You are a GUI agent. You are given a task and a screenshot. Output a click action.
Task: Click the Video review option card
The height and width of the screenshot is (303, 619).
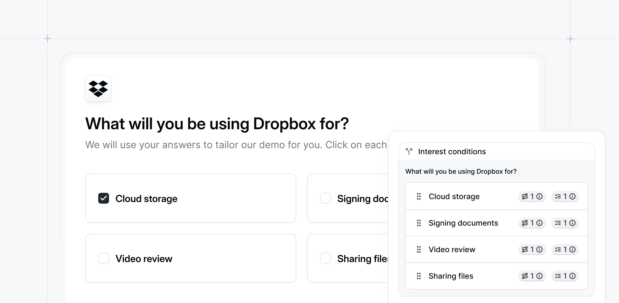point(191,258)
